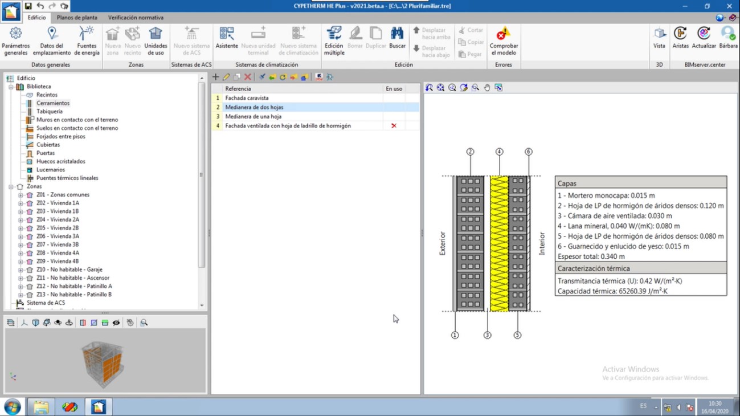Click the ES language indicator in tray

[x=643, y=406]
